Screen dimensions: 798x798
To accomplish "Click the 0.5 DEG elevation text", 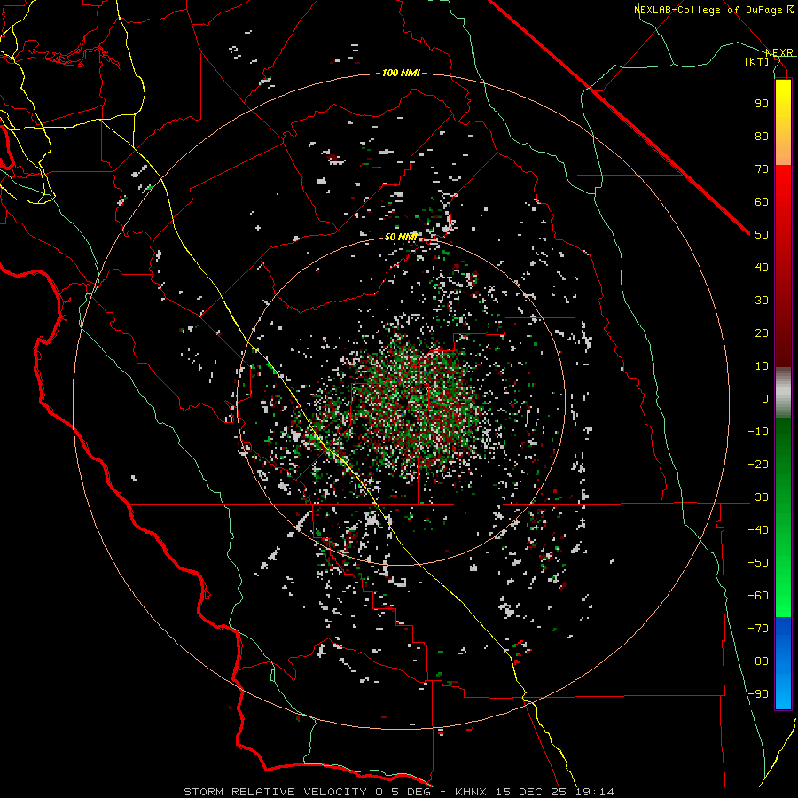I will (x=403, y=792).
